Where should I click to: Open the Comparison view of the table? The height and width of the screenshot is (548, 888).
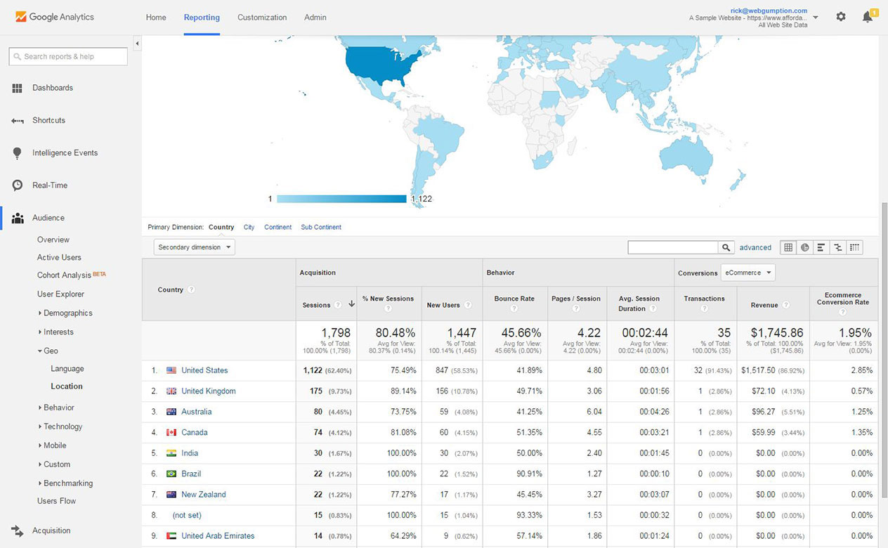(x=838, y=247)
